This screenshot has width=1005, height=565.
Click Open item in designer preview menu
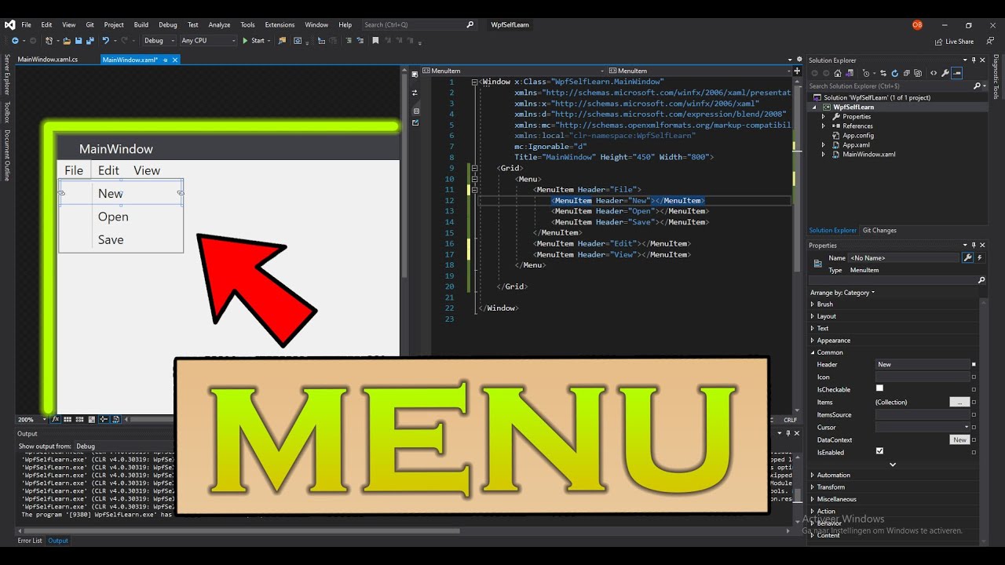click(x=113, y=217)
